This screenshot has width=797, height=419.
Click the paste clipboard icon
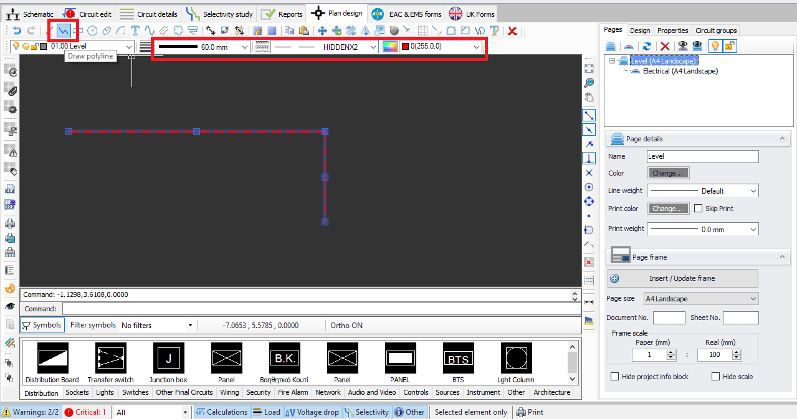303,30
